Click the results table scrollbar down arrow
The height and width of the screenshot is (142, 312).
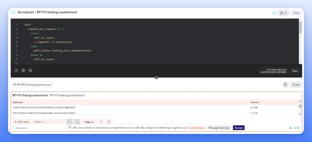click(300, 114)
